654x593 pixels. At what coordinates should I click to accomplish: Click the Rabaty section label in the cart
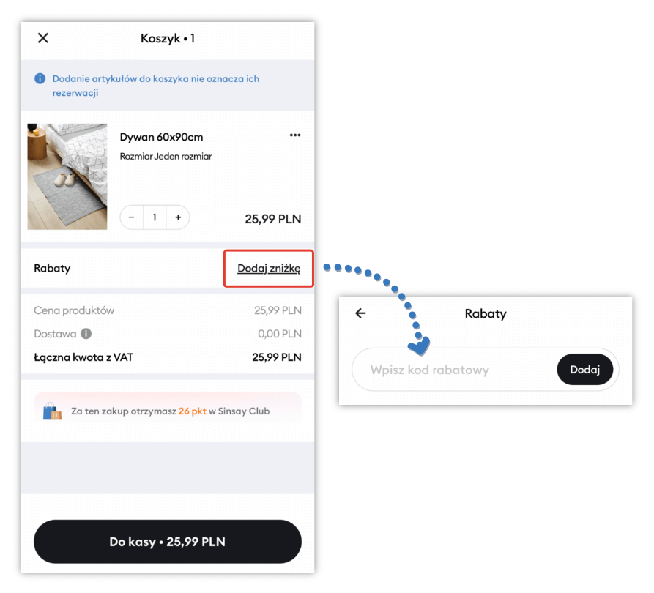(52, 268)
